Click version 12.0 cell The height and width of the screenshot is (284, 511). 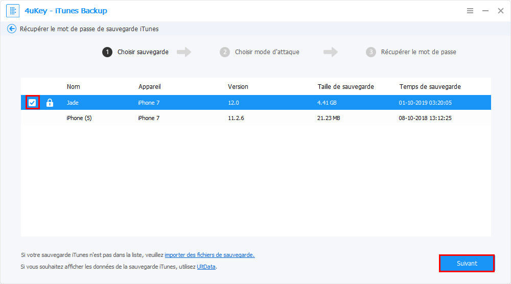[234, 103]
